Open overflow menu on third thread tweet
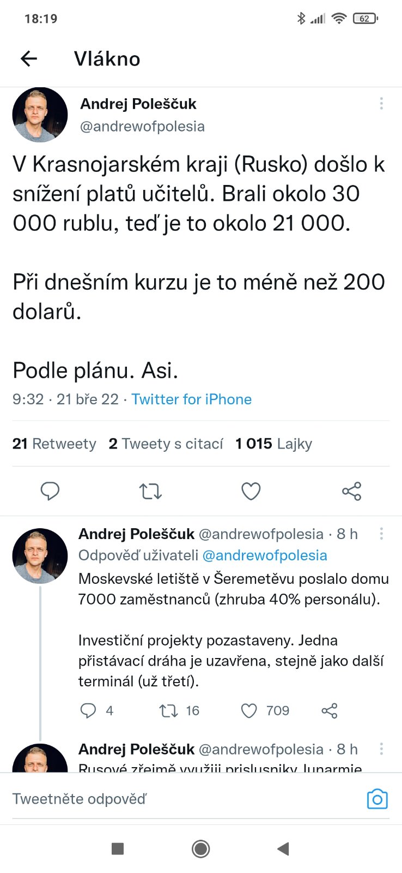Screen dimensions: 402x873 pyautogui.click(x=381, y=749)
